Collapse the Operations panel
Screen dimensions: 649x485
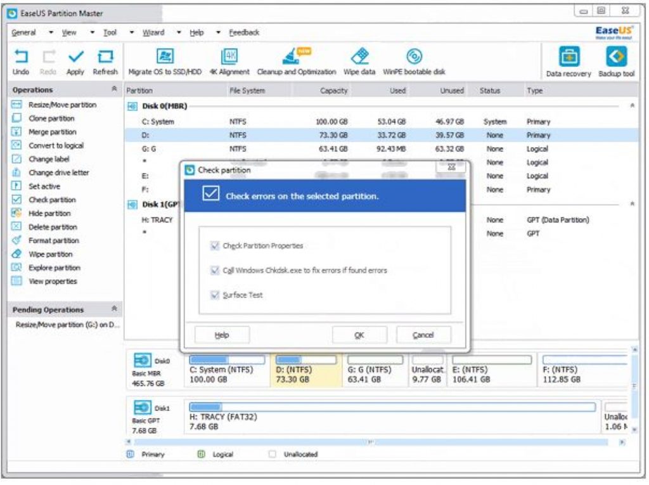[x=114, y=89]
